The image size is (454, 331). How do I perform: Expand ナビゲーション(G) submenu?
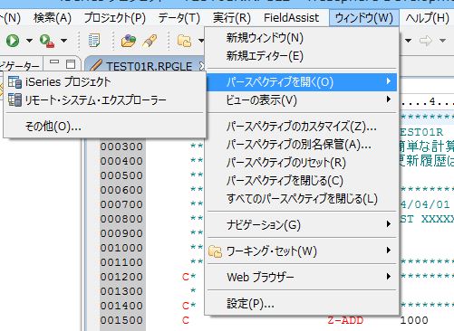click(302, 224)
